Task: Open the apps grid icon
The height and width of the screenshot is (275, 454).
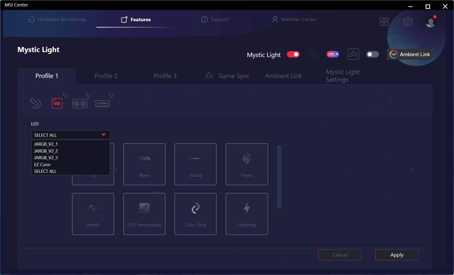Action: (384, 22)
